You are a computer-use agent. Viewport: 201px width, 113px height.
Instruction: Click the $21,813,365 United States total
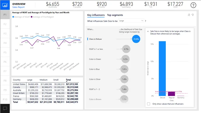click(x=72, y=84)
